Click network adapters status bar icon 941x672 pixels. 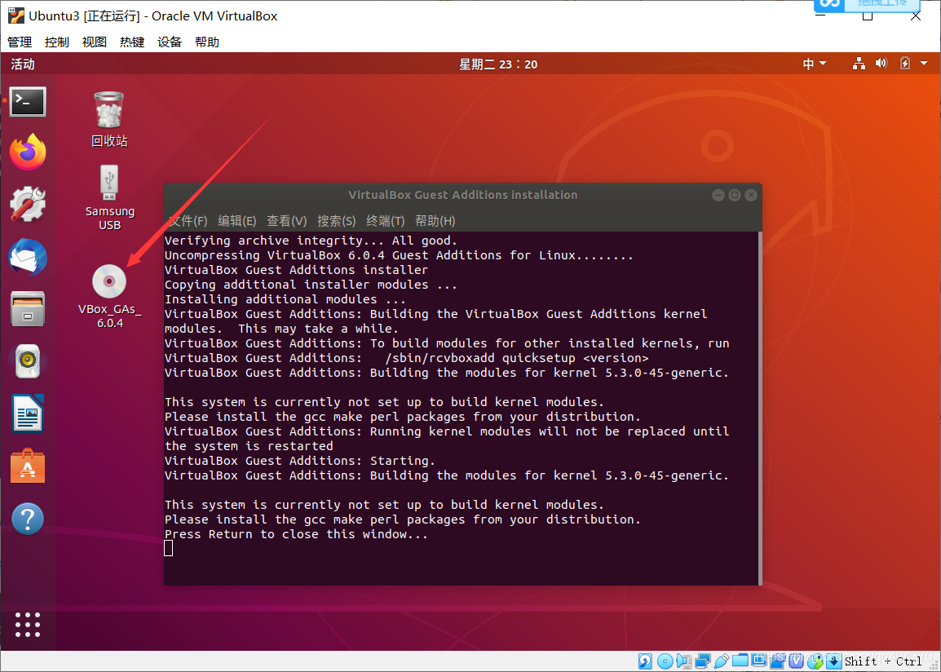point(703,661)
